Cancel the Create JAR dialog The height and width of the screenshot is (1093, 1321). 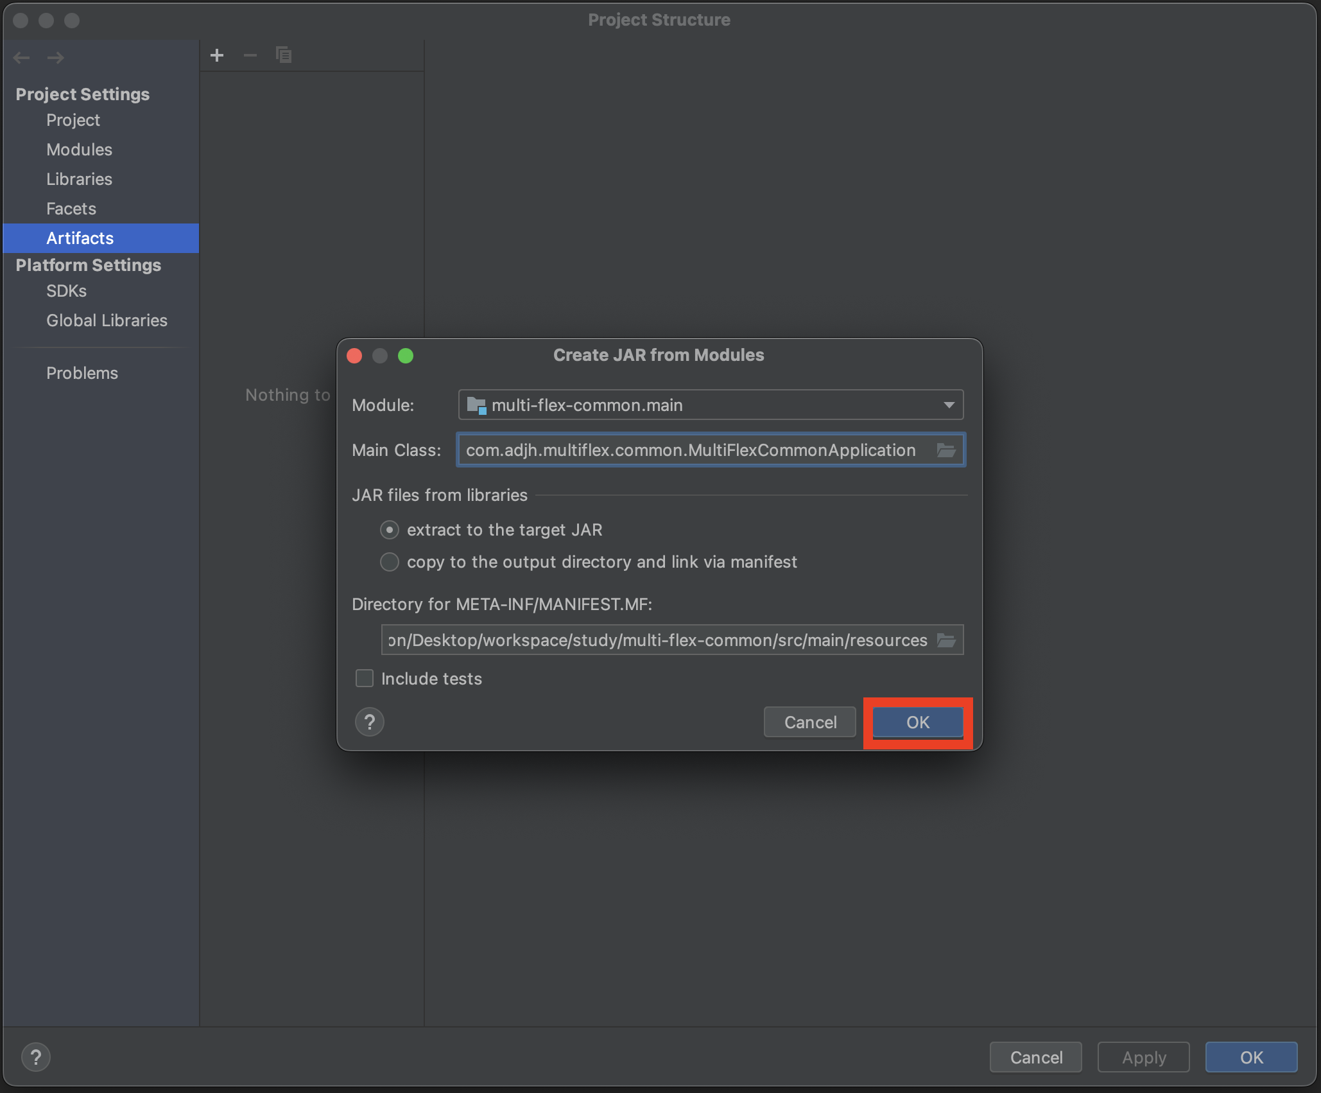point(809,722)
